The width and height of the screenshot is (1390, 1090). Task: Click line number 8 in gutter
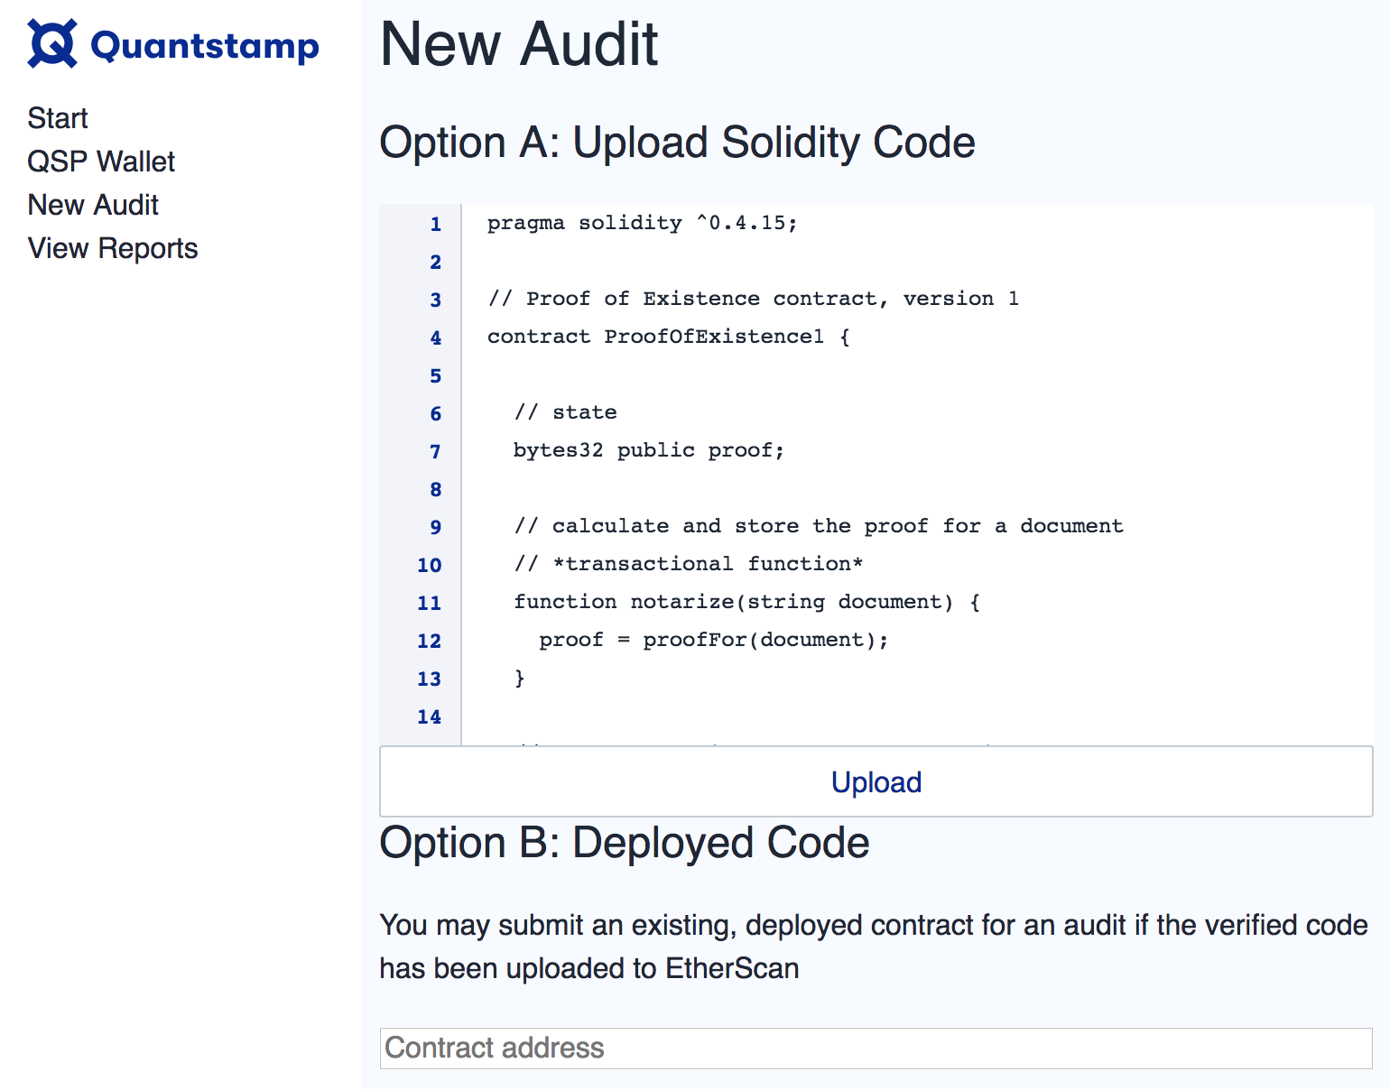point(436,489)
